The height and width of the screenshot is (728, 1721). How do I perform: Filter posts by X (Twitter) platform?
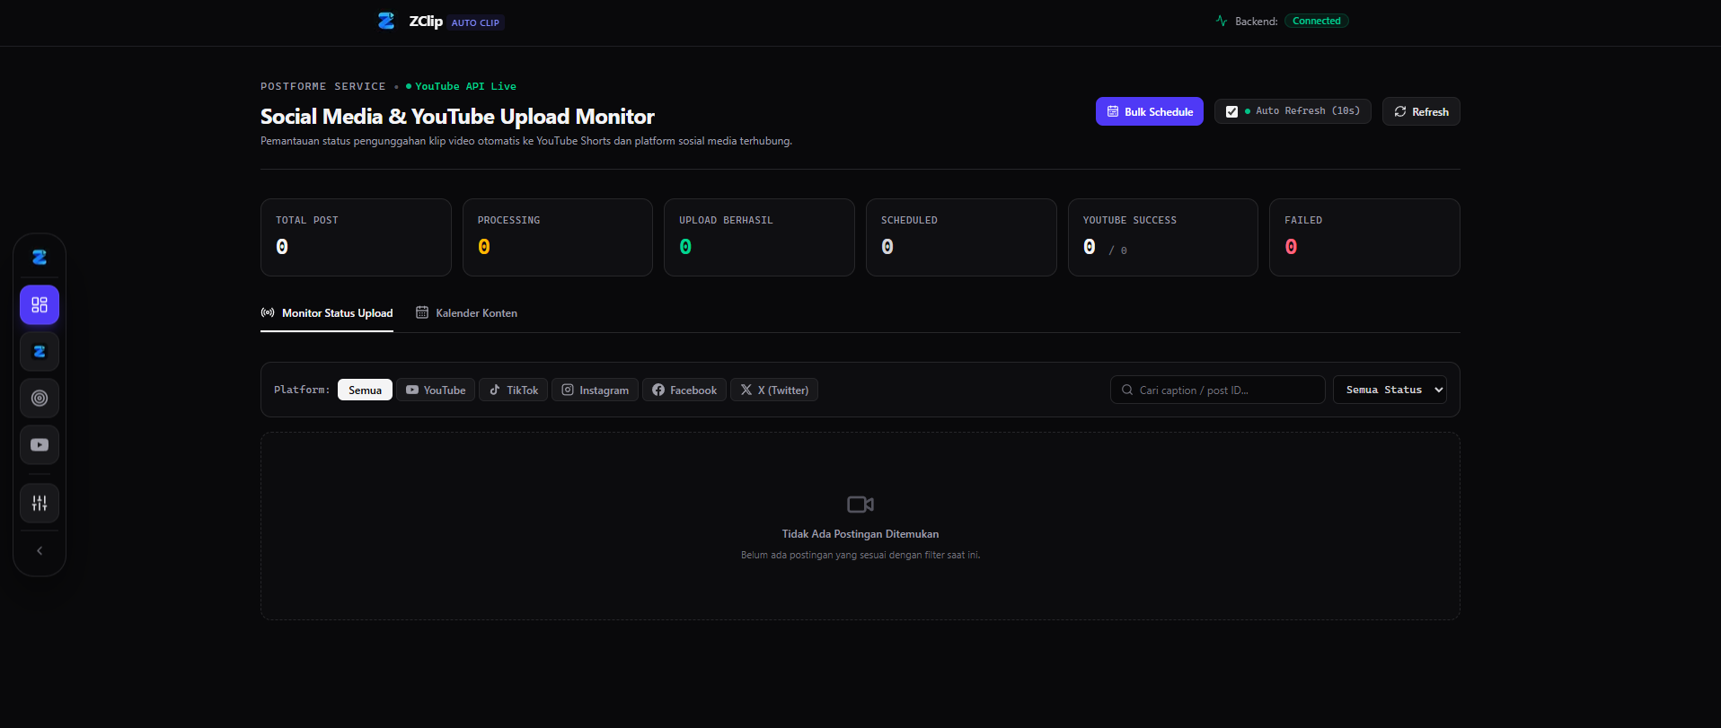pos(774,390)
